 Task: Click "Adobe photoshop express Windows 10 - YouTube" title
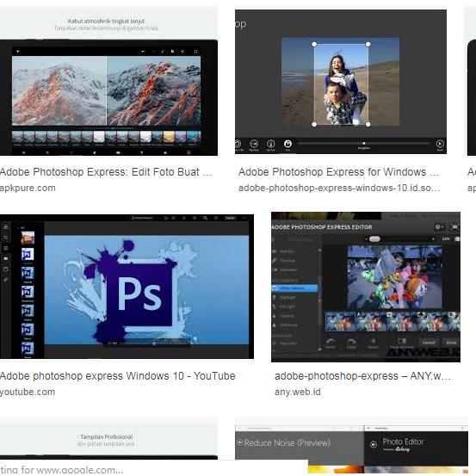point(117,376)
